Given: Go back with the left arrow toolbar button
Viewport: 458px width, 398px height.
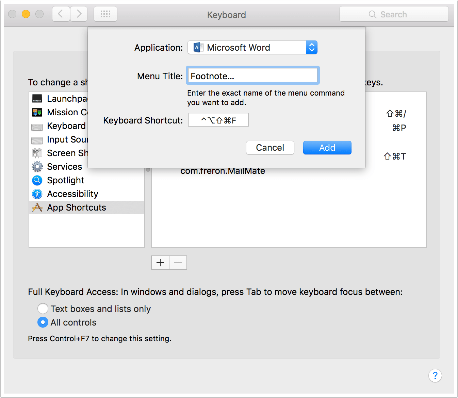Looking at the screenshot, I should 61,14.
